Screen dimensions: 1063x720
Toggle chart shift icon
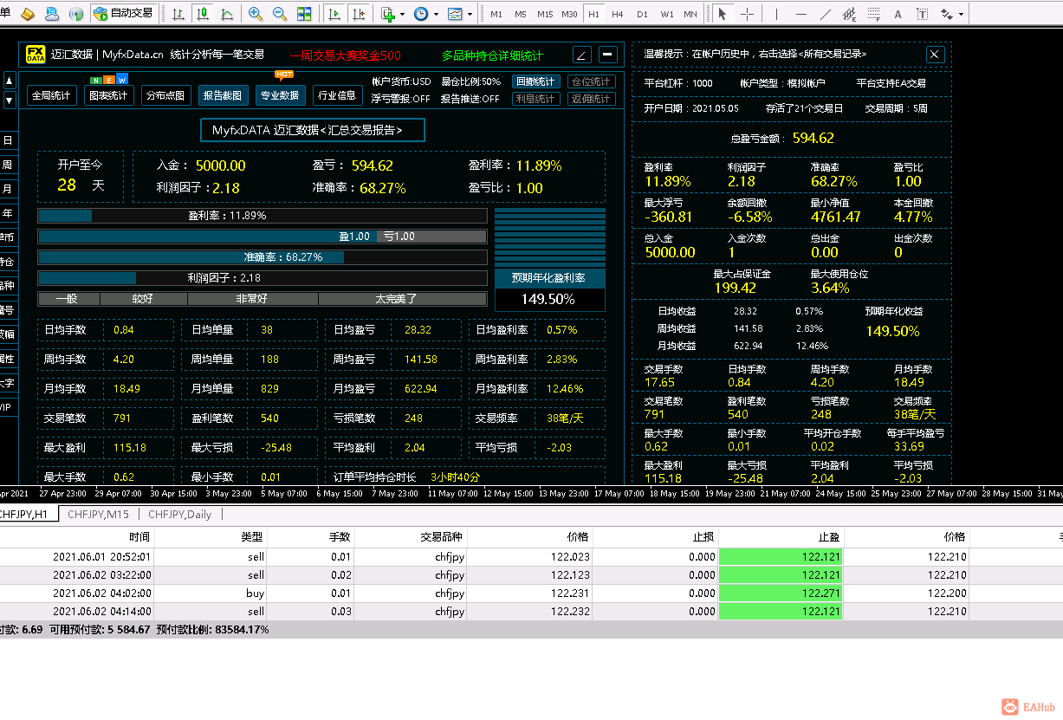359,14
